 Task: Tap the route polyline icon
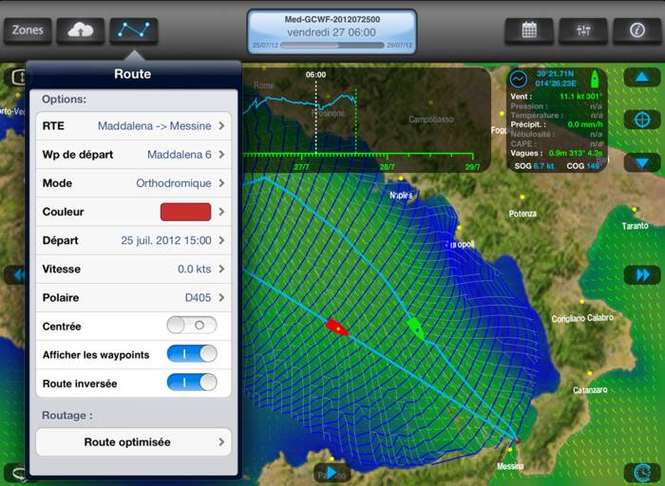click(x=134, y=30)
